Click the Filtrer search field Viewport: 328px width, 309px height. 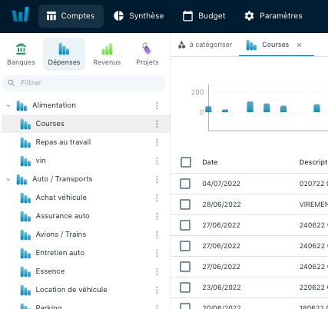point(84,83)
